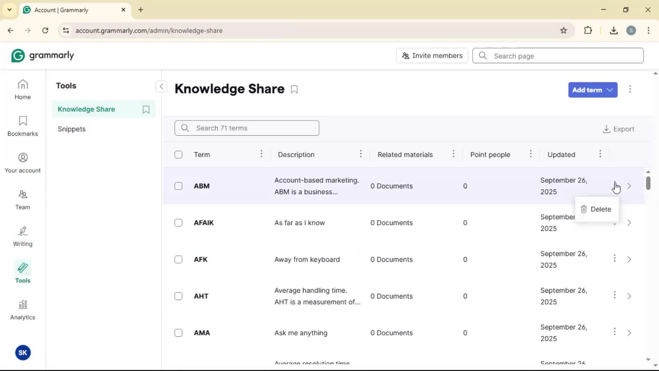This screenshot has height=371, width=659.
Task: Open the Home sidebar icon
Action: point(23,89)
